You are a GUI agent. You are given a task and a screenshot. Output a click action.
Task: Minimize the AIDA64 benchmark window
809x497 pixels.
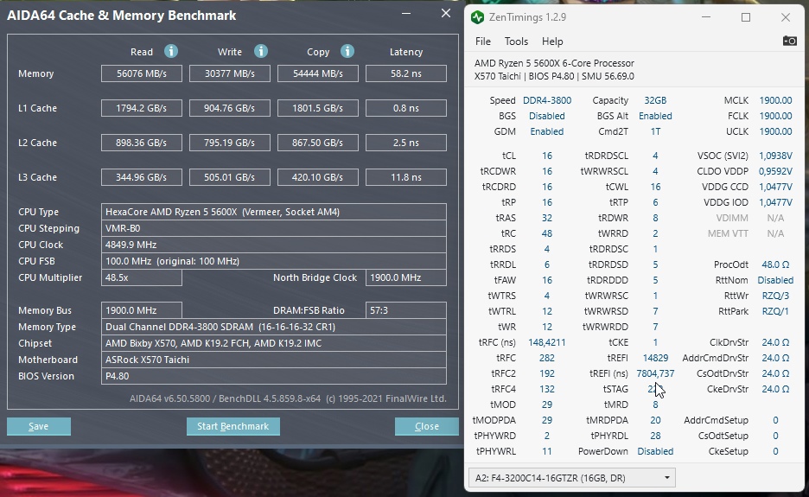tap(406, 14)
